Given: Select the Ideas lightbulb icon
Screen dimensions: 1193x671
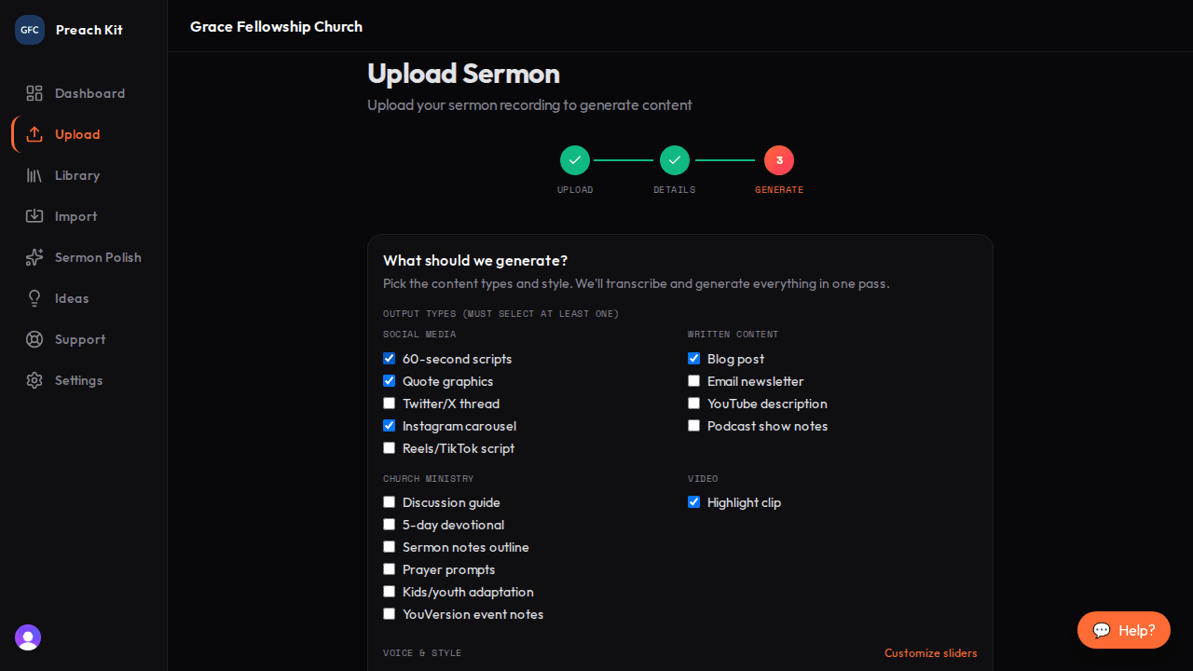Looking at the screenshot, I should 34,298.
